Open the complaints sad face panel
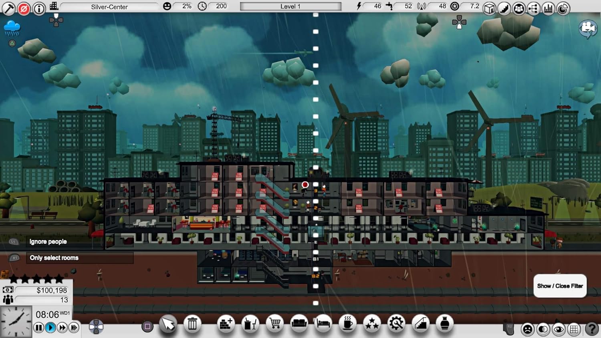Image resolution: width=601 pixels, height=338 pixels. (527, 330)
